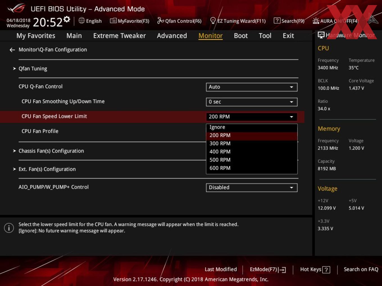Open Last Modified settings log
382x286 pixels.
point(221,269)
